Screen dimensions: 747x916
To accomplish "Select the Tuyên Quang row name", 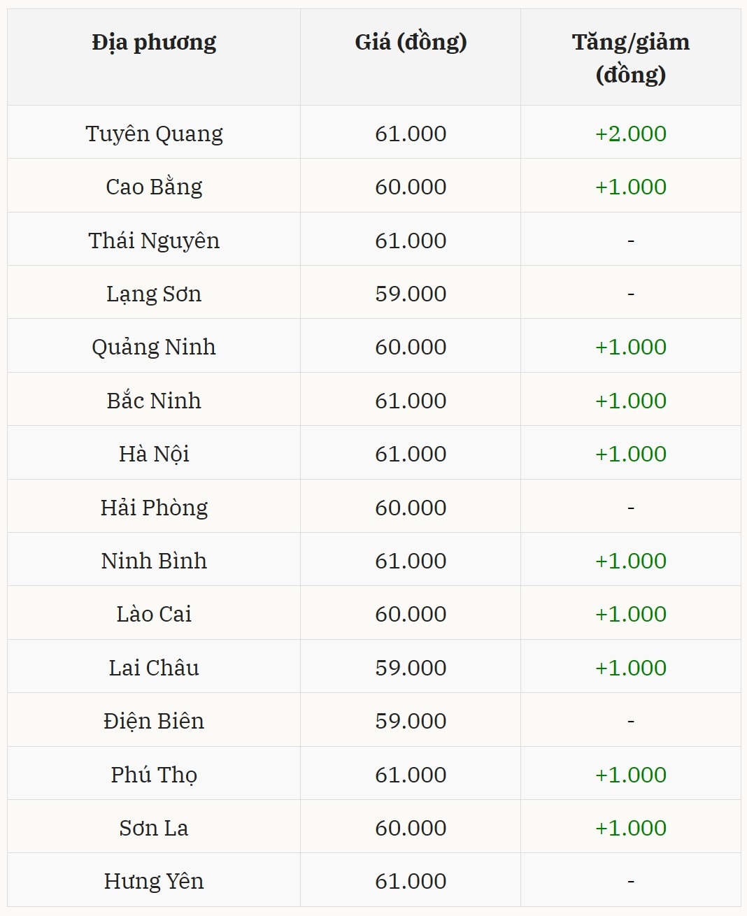I will coord(154,134).
